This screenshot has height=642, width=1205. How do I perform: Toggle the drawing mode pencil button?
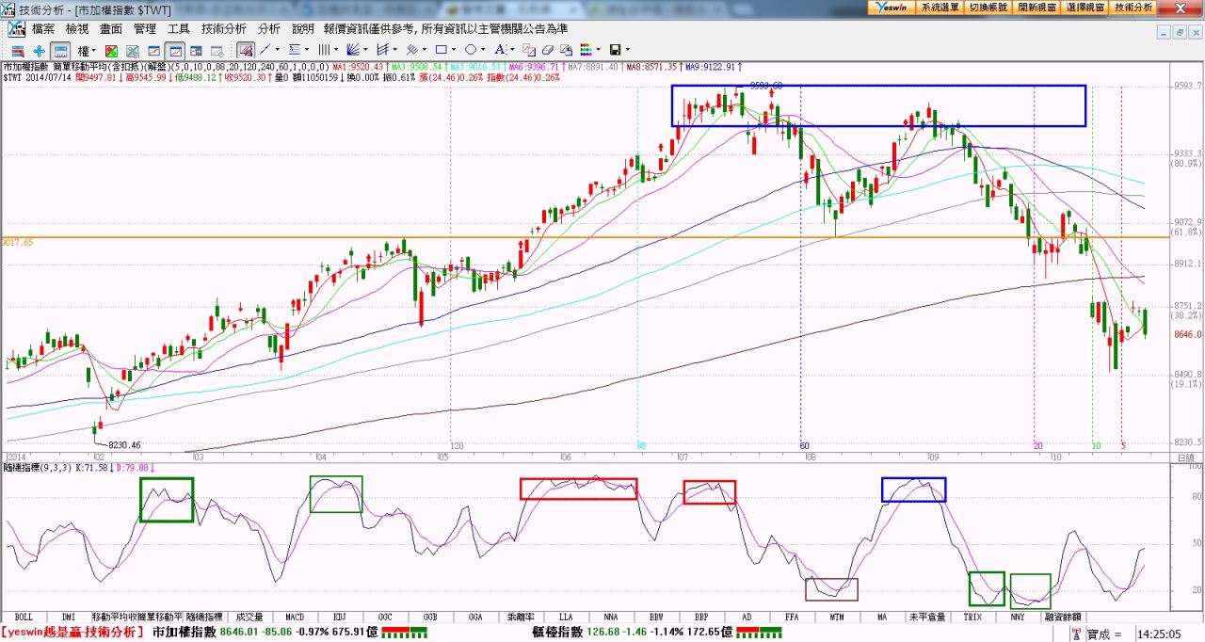click(x=245, y=50)
